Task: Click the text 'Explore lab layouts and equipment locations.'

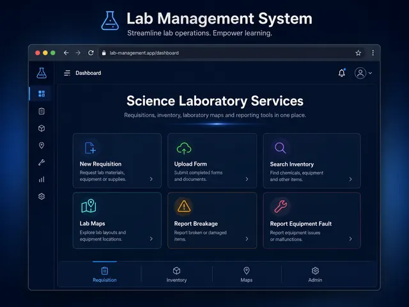Action: tap(103, 236)
